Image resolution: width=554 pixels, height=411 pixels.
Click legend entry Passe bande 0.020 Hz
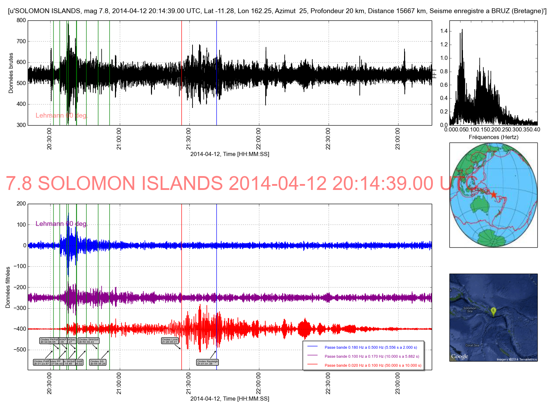tap(373, 365)
